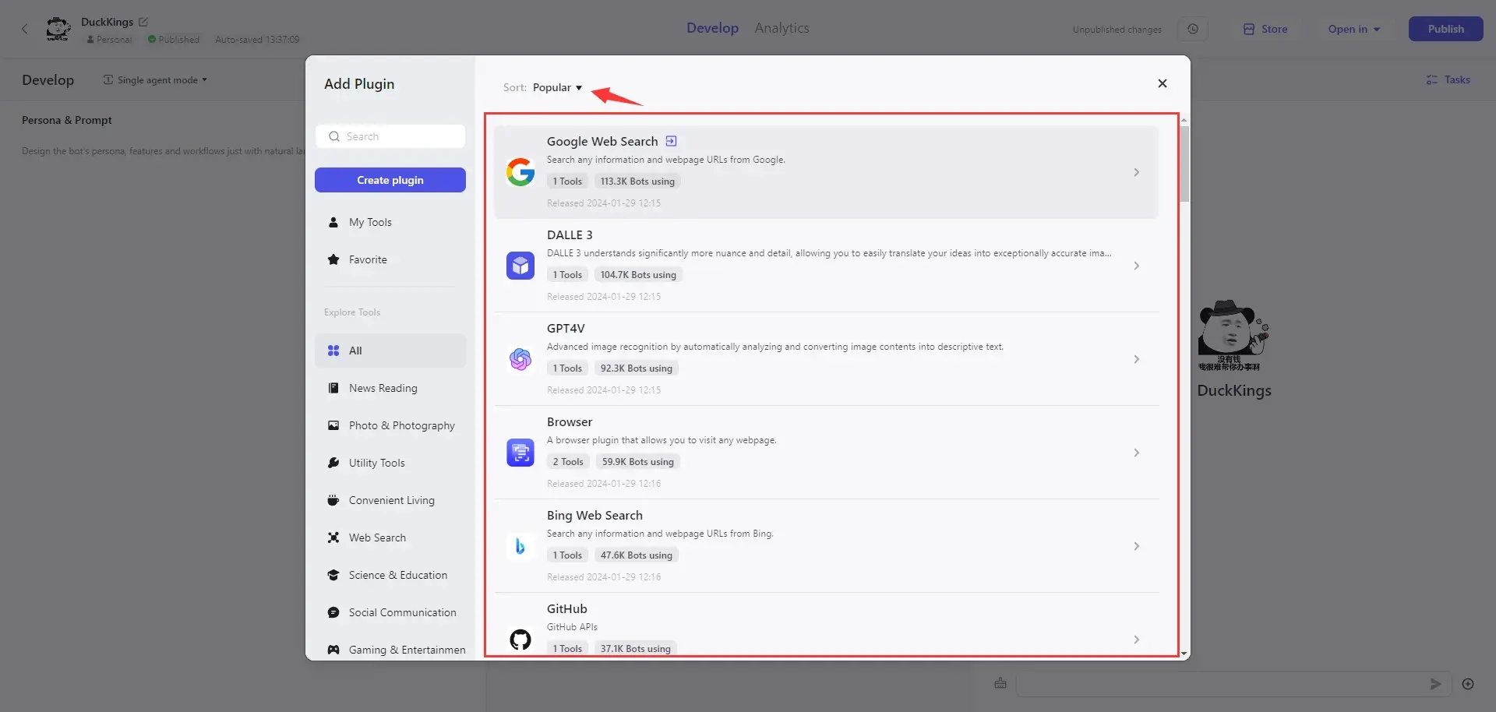Click the GitHub plugin title
Image resolution: width=1496 pixels, height=712 pixels.
[566, 608]
